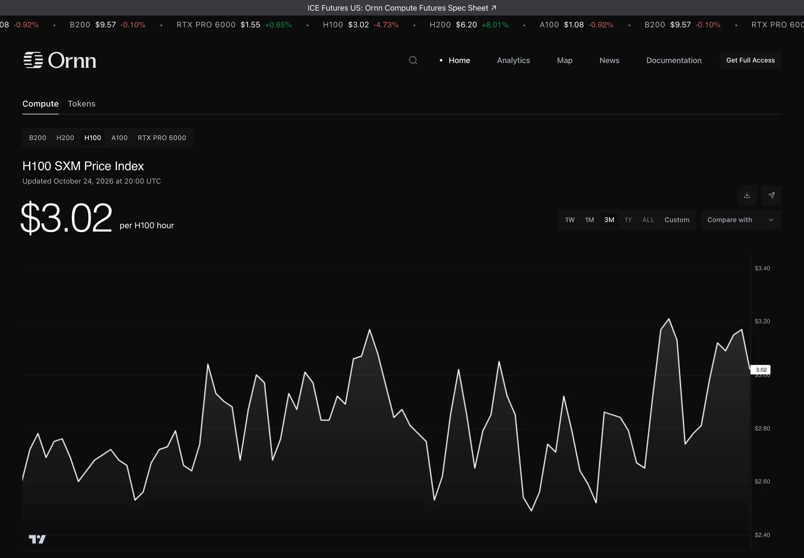Set chart range to 1Y

[x=628, y=220]
